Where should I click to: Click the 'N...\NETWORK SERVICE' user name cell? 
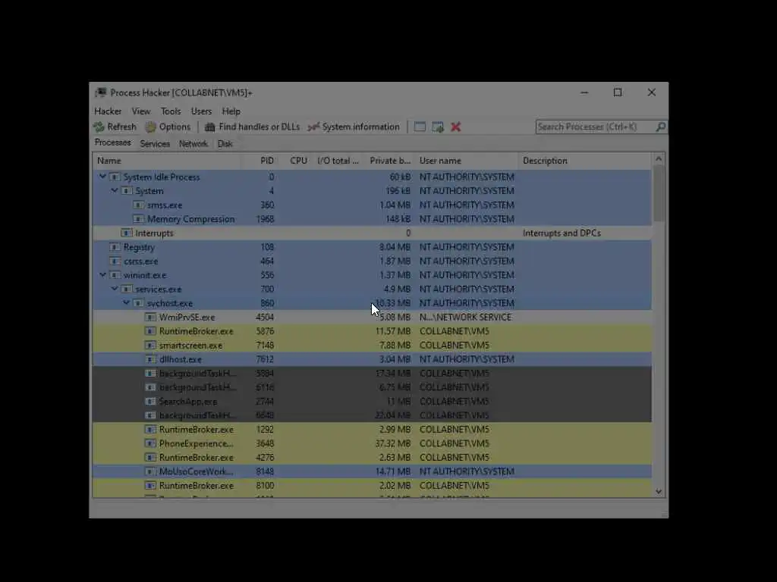tap(465, 317)
